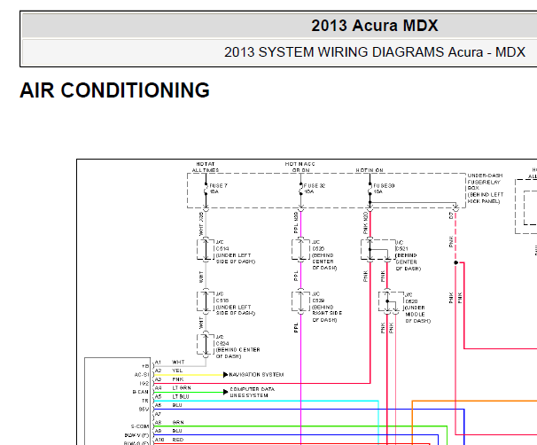Select the '2013 Acura MDX' title
537x445 pixels.
[374, 26]
